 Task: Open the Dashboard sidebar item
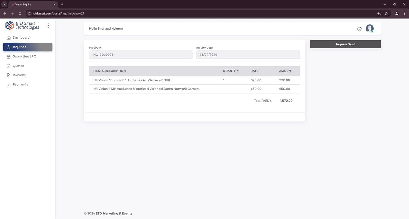(x=28, y=38)
